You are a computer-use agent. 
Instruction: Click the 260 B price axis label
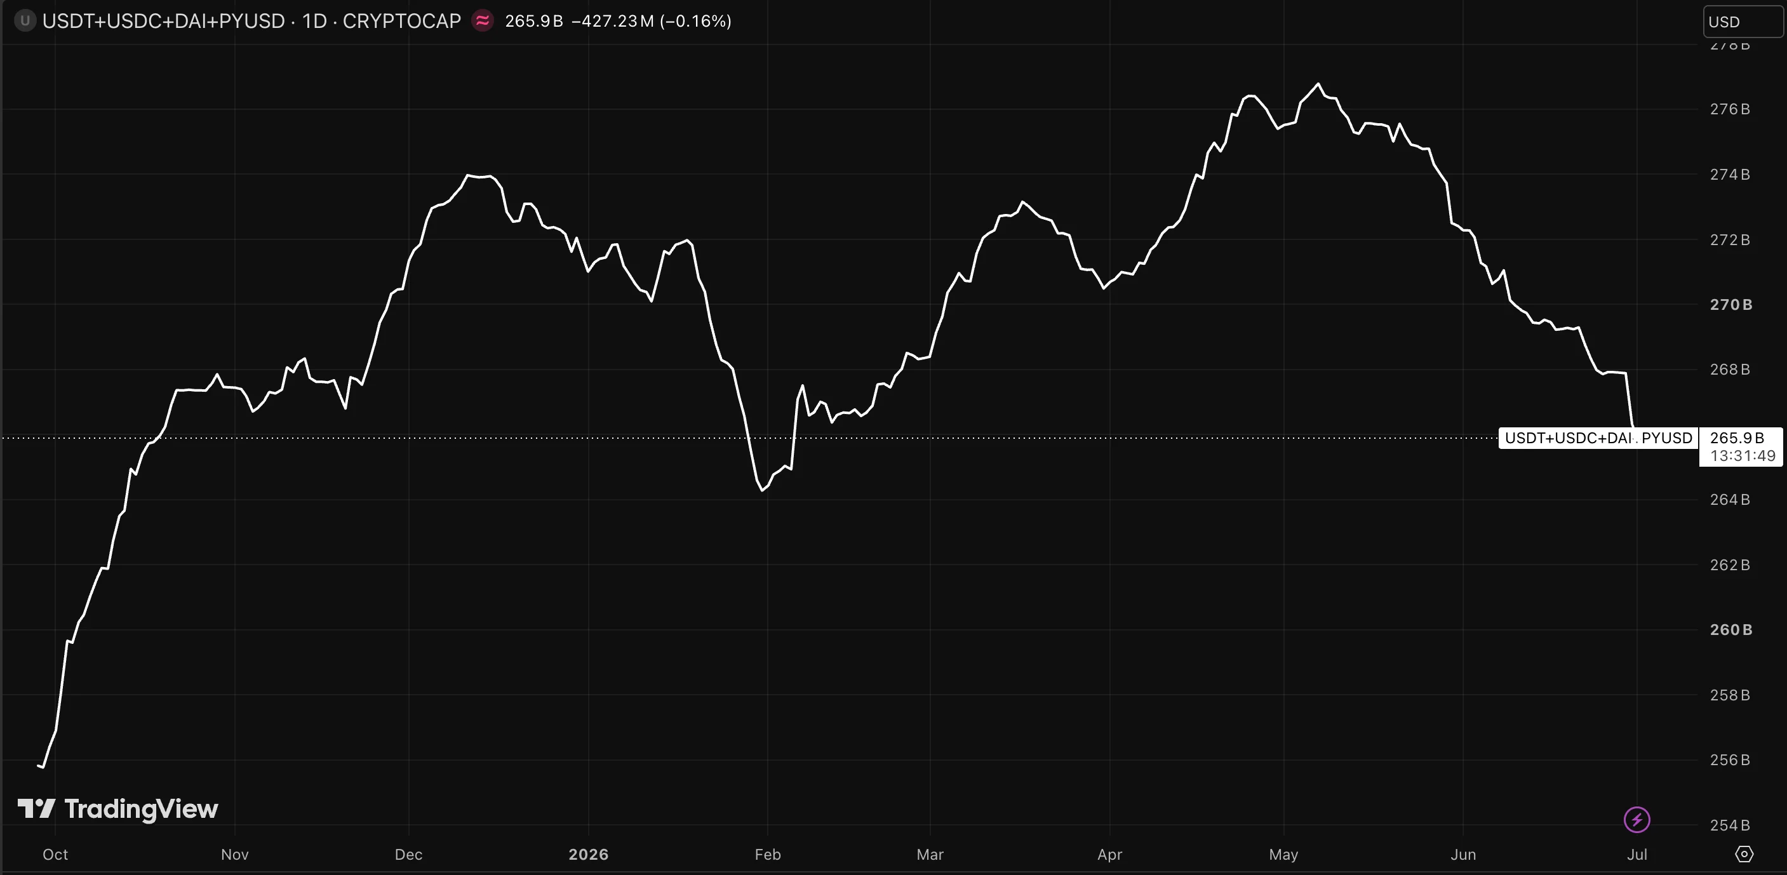tap(1732, 629)
